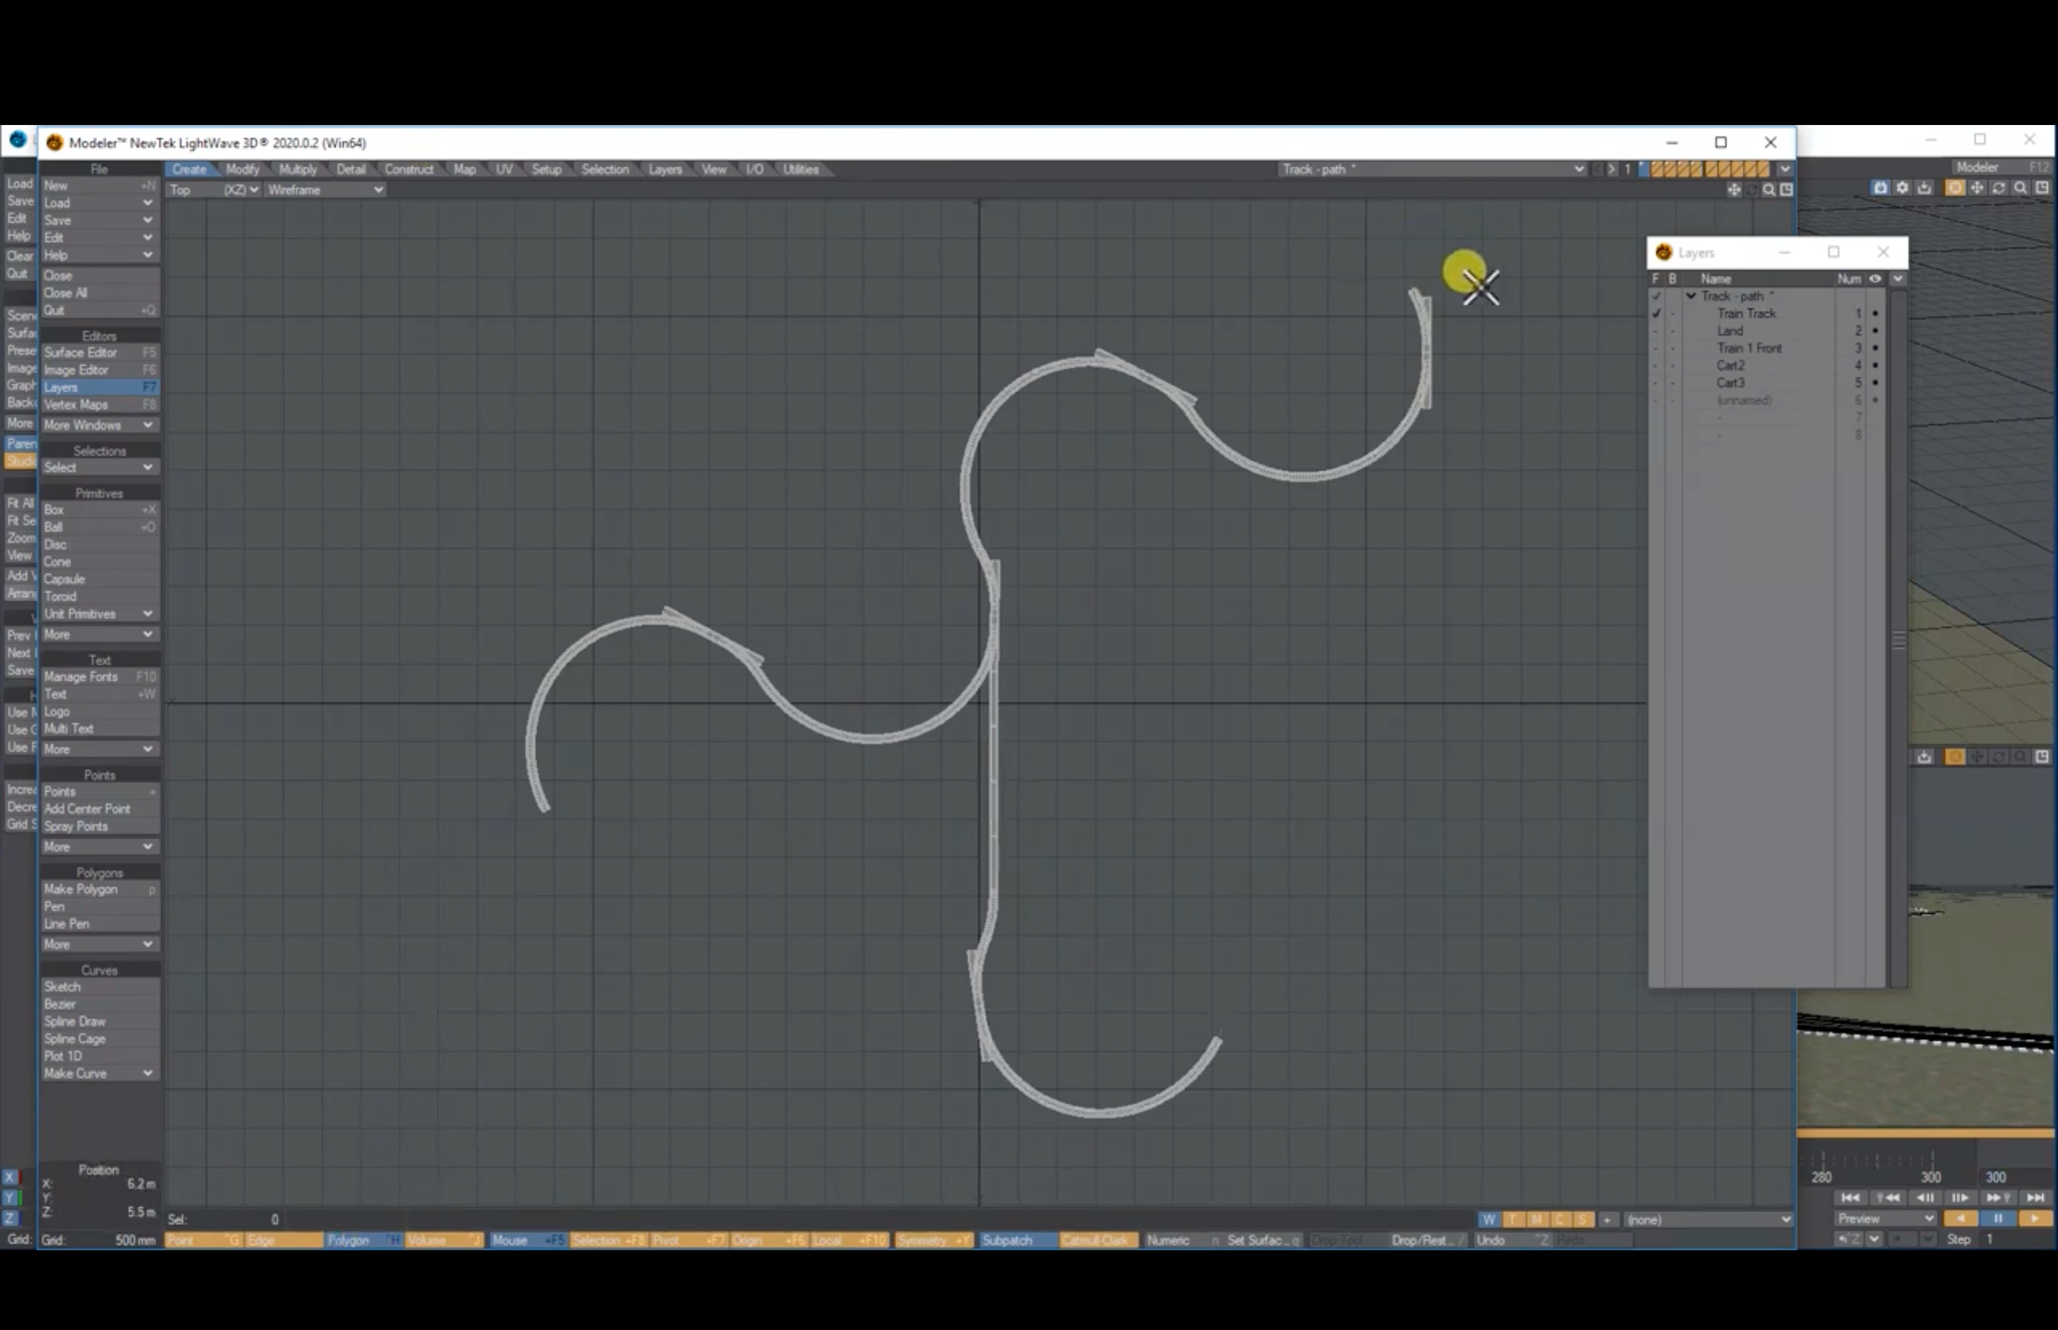The height and width of the screenshot is (1330, 2058).
Task: Click the pan viewport icon in Modeler
Action: [x=1733, y=190]
